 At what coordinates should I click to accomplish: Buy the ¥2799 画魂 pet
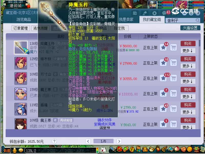point(188,105)
